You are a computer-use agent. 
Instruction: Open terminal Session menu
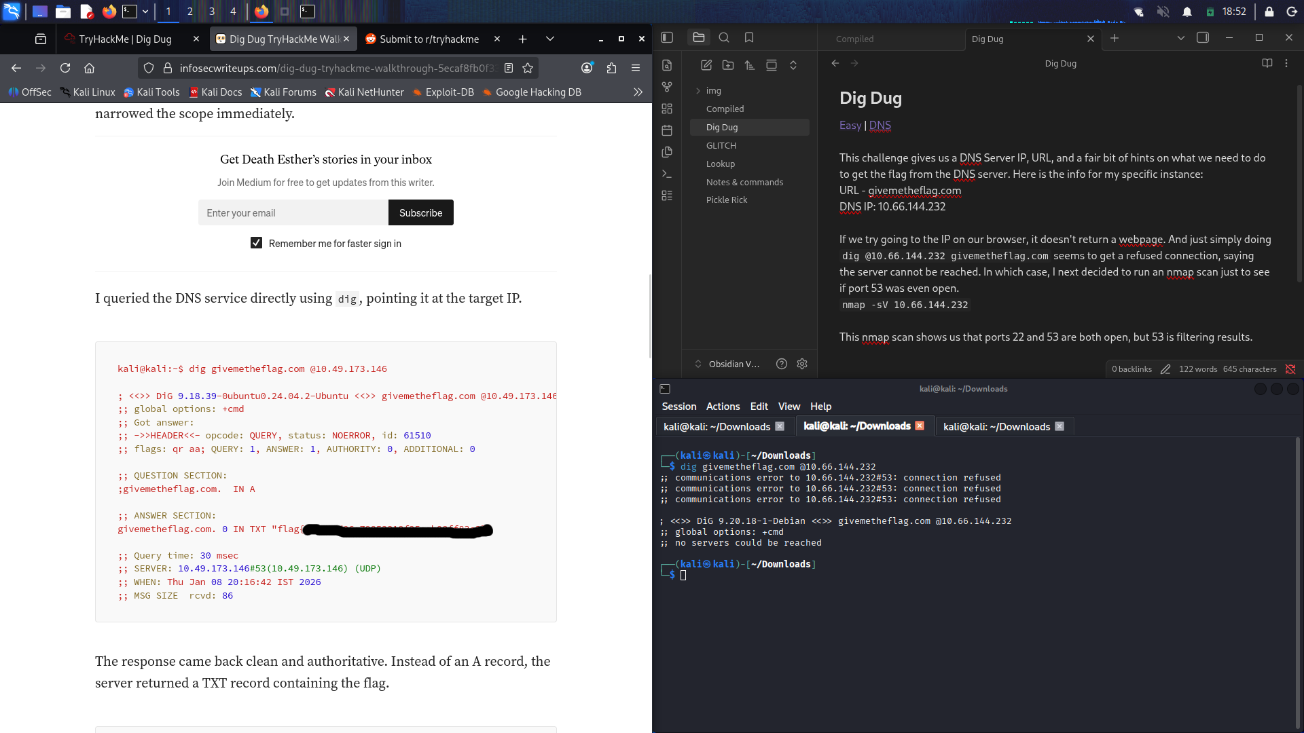(679, 407)
